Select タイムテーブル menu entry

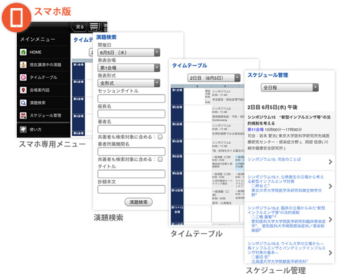tap(44, 77)
